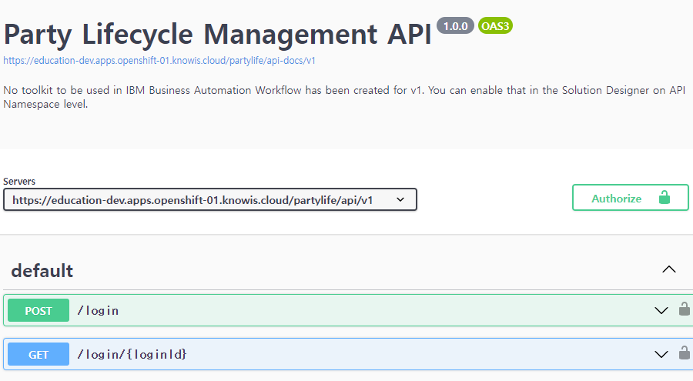The height and width of the screenshot is (381, 693).
Task: Collapse the default section with the up arrow
Action: [669, 269]
